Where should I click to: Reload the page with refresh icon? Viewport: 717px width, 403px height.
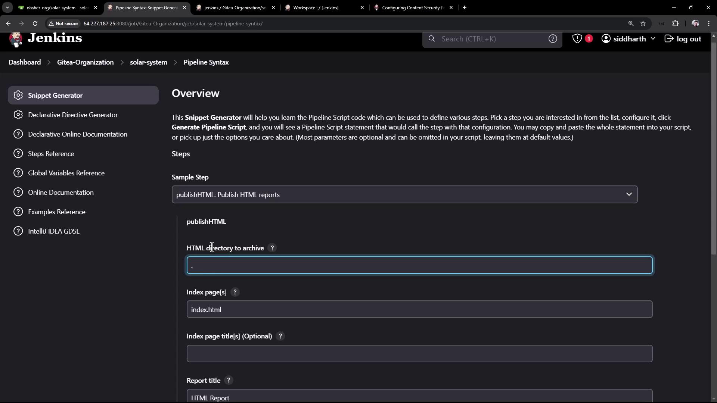pos(35,24)
